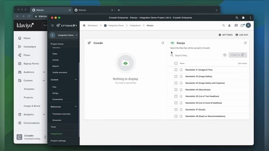Expand Analytics in Klaviyo sidebar
The image size is (269, 151).
pos(44,115)
